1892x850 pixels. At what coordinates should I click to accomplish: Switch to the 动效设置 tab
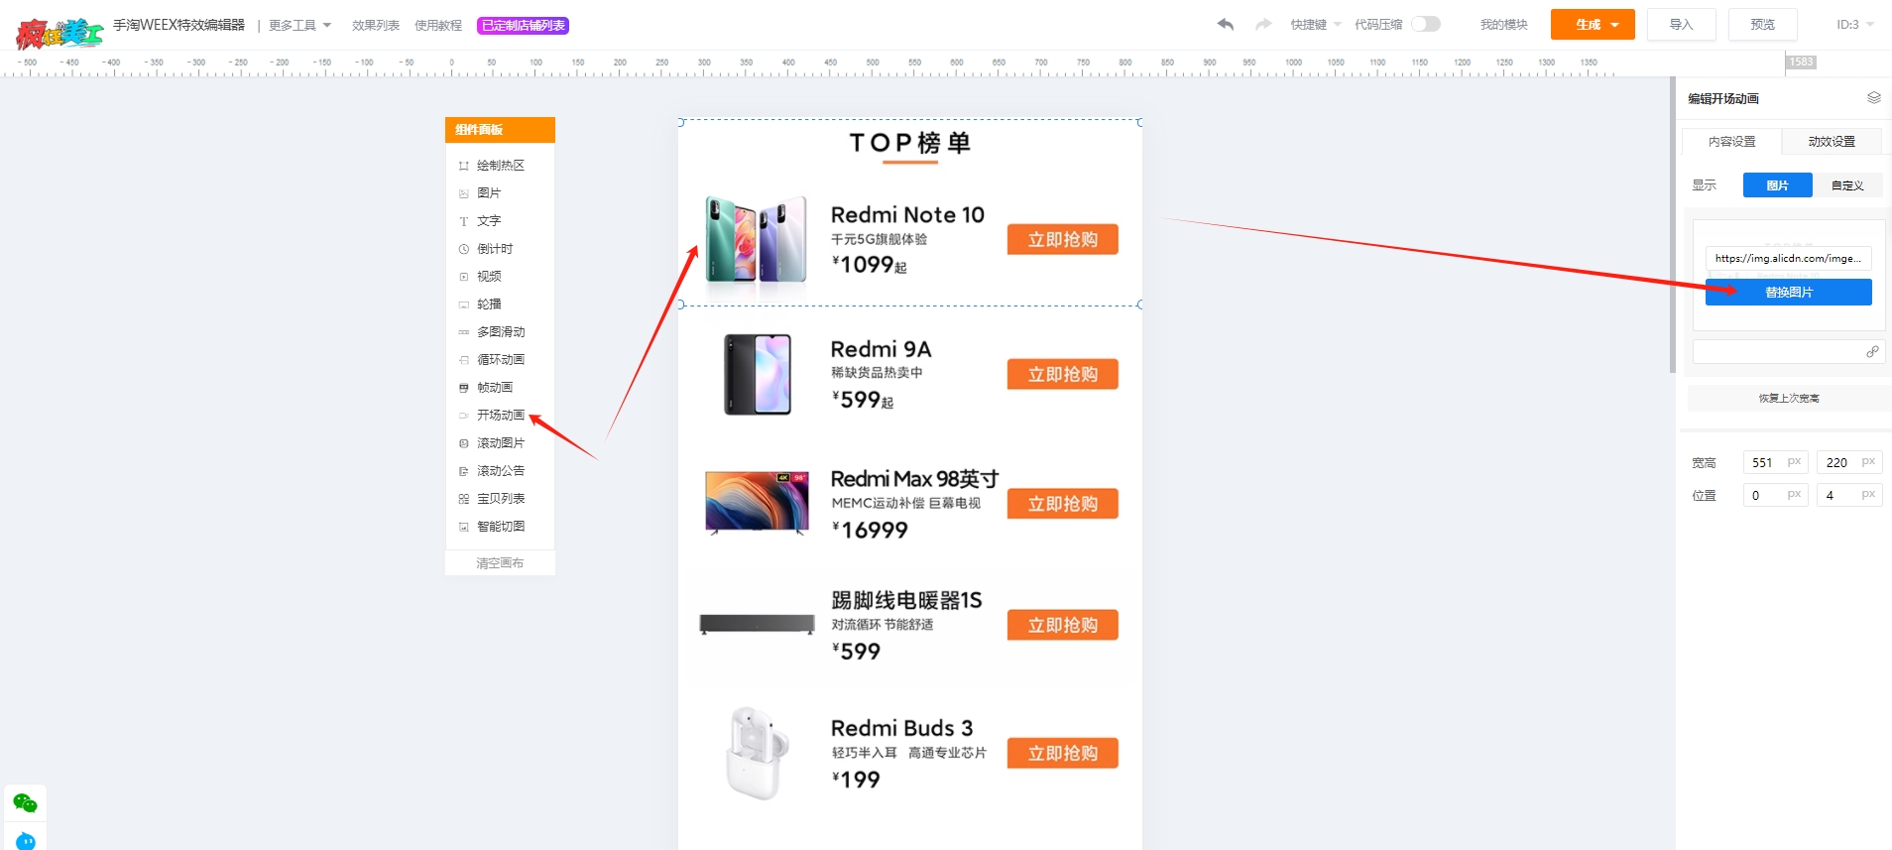1832,142
